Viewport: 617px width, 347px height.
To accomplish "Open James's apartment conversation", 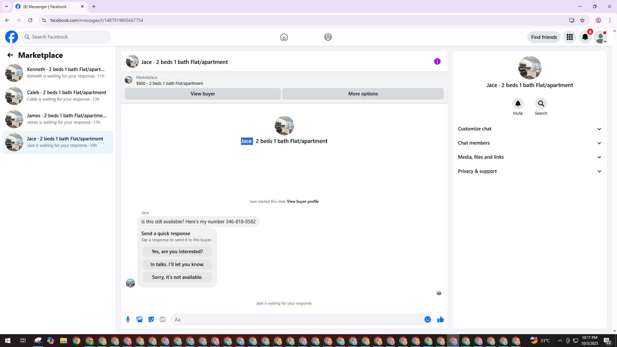I will tap(58, 119).
